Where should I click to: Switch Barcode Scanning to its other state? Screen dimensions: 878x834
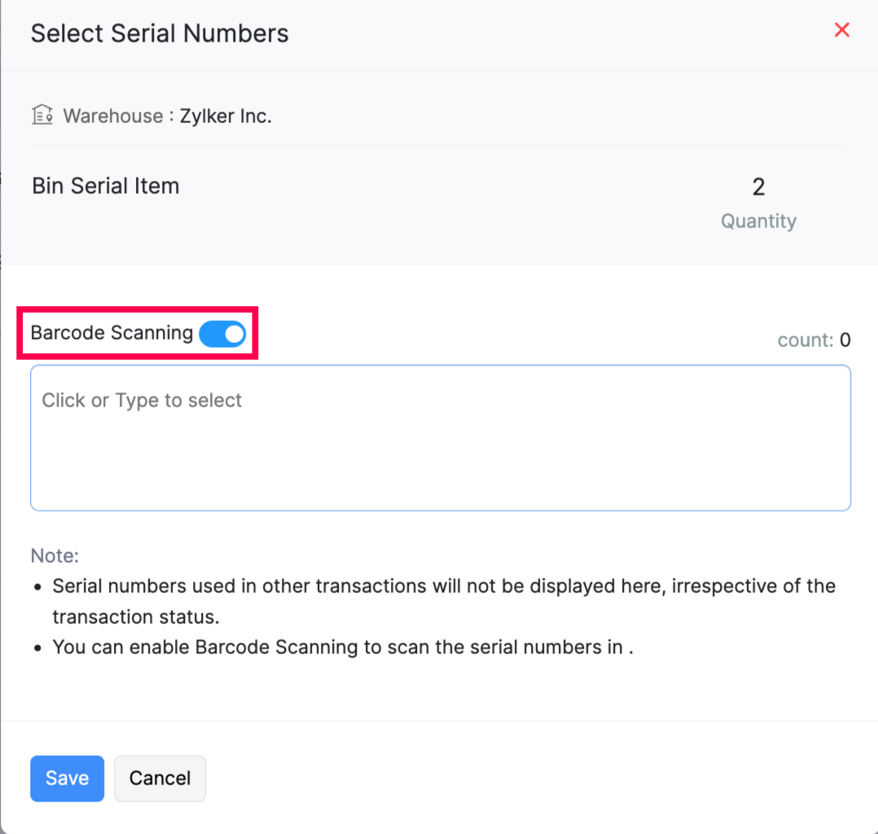[222, 333]
